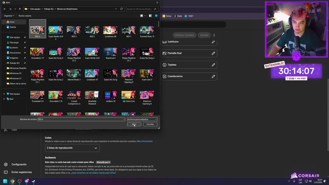Click Deshacer cambios button
This screenshot has width=329, height=185.
tap(184, 35)
